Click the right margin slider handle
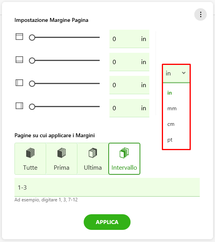 tap(32, 107)
